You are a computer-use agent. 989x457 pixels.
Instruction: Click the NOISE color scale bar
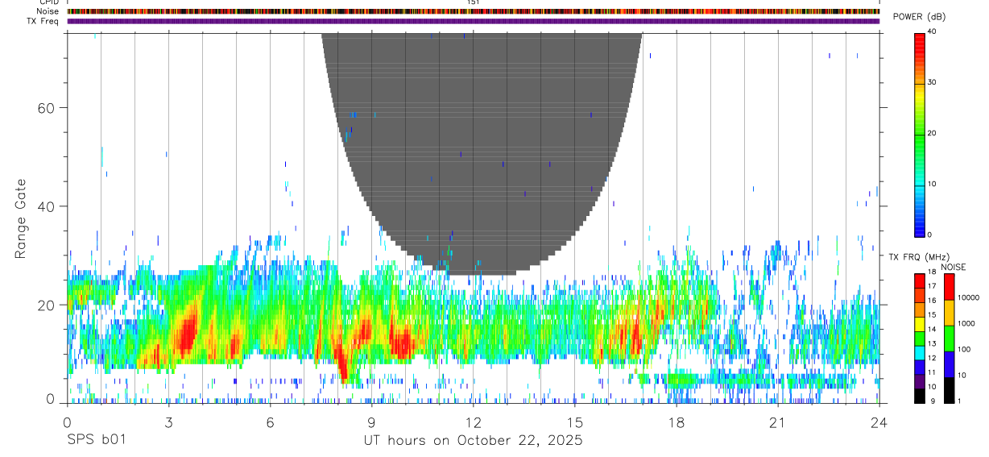950,339
